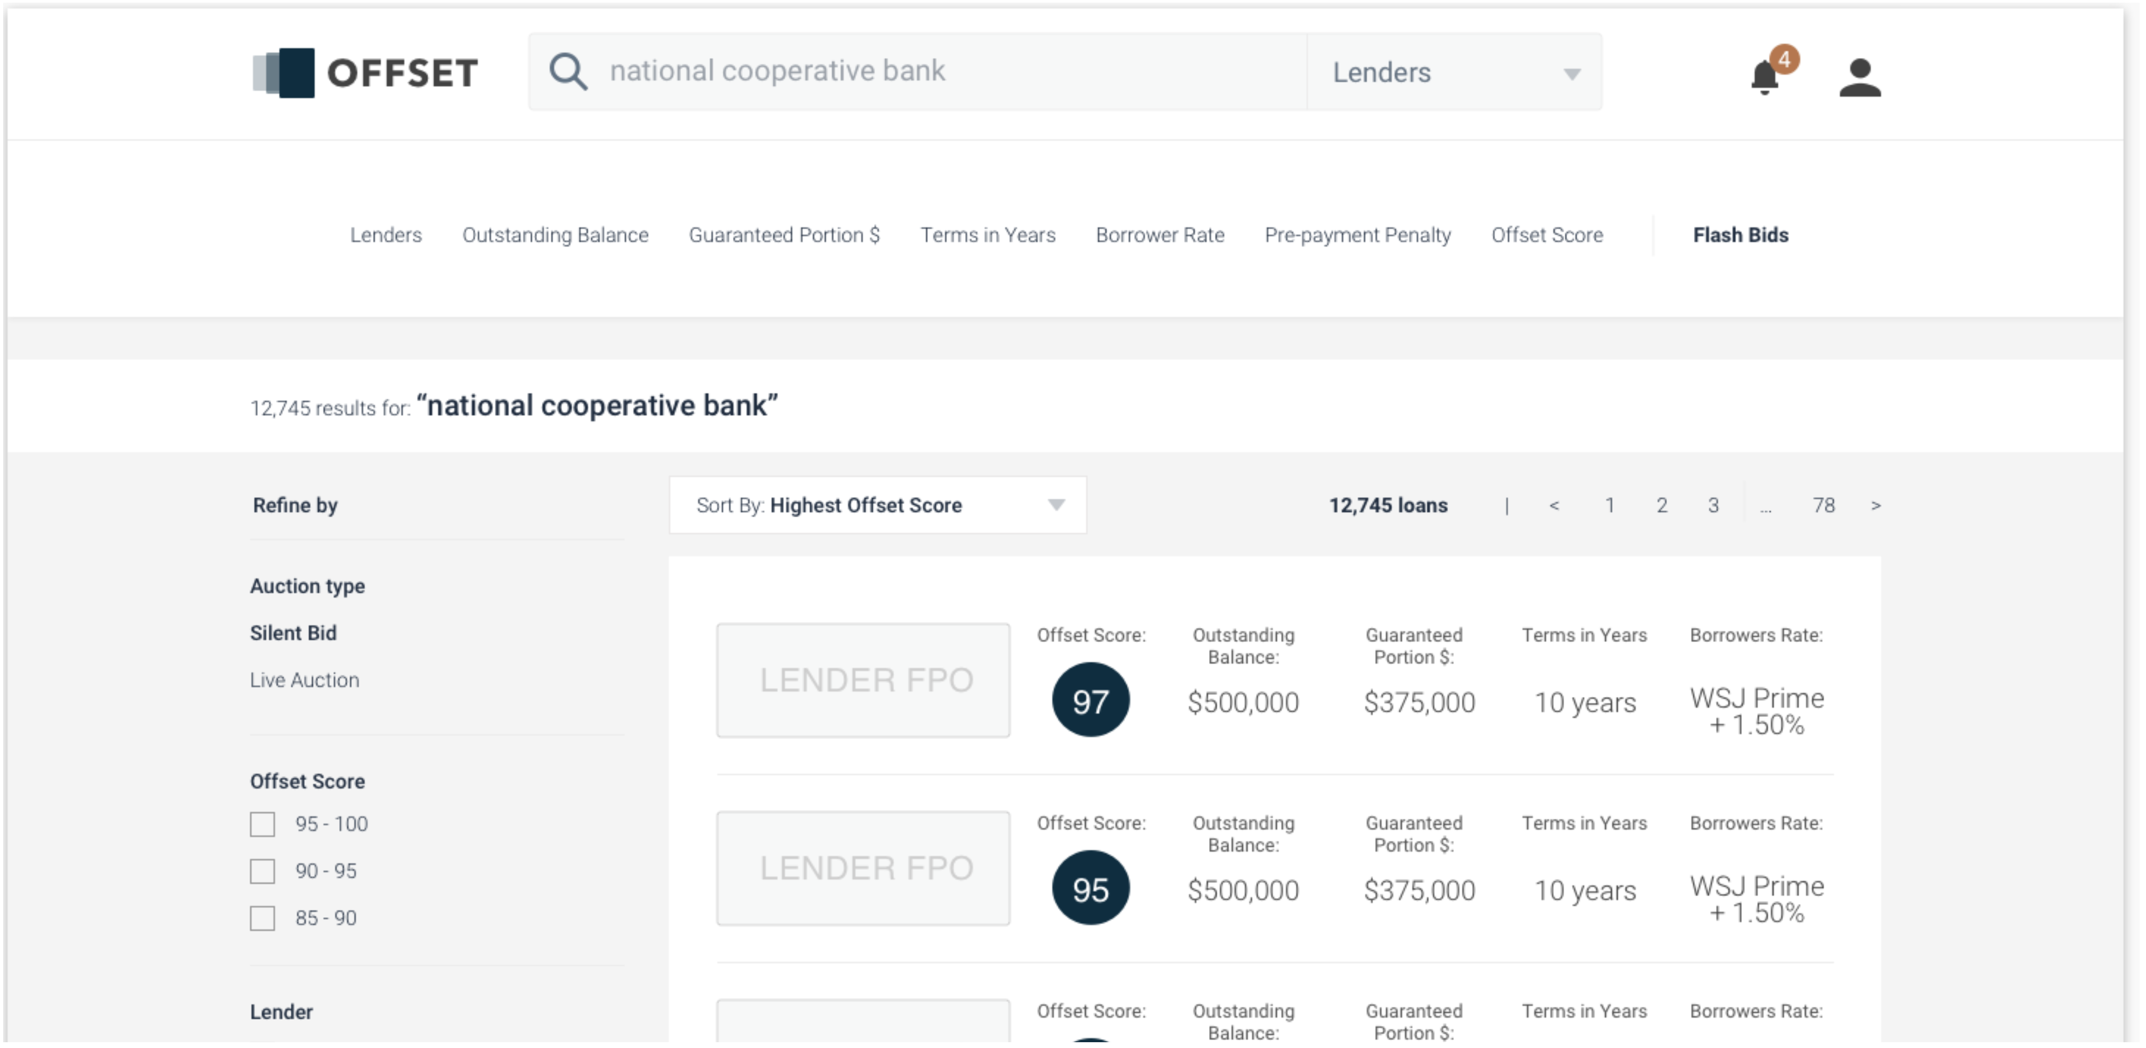
Task: Open the notifications bell icon
Action: pos(1765,76)
